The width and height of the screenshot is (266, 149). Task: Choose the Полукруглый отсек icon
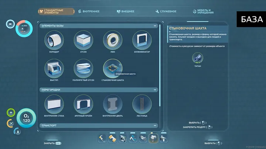[83, 68]
